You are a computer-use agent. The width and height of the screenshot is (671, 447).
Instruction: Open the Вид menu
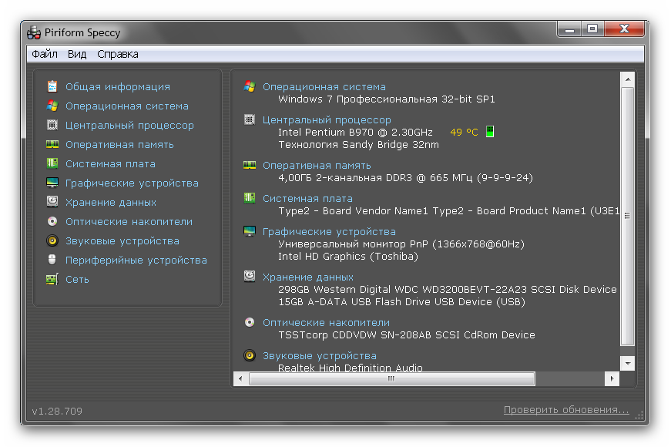pos(77,54)
